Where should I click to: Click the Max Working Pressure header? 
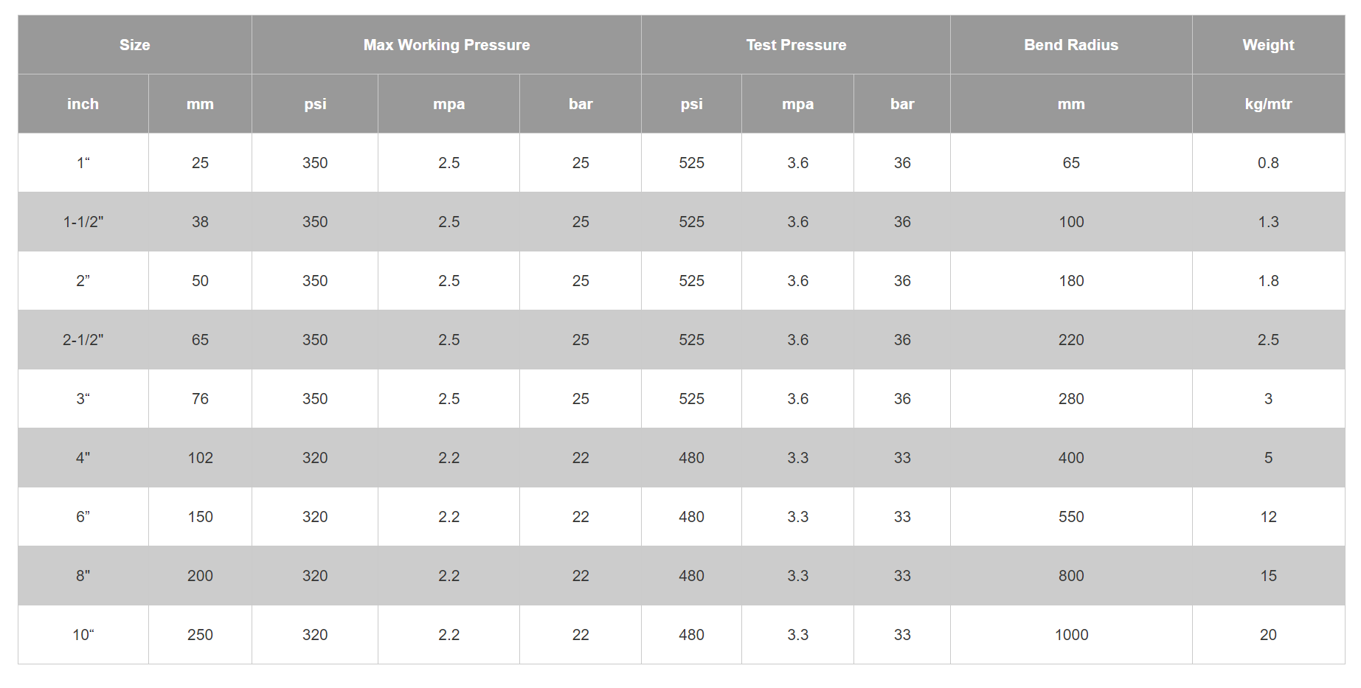click(x=446, y=45)
